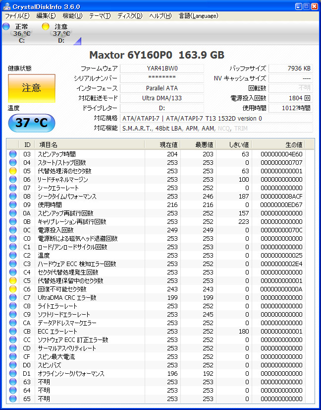Open the ディスク(D) menu
321x410 pixels.
pos(130,16)
